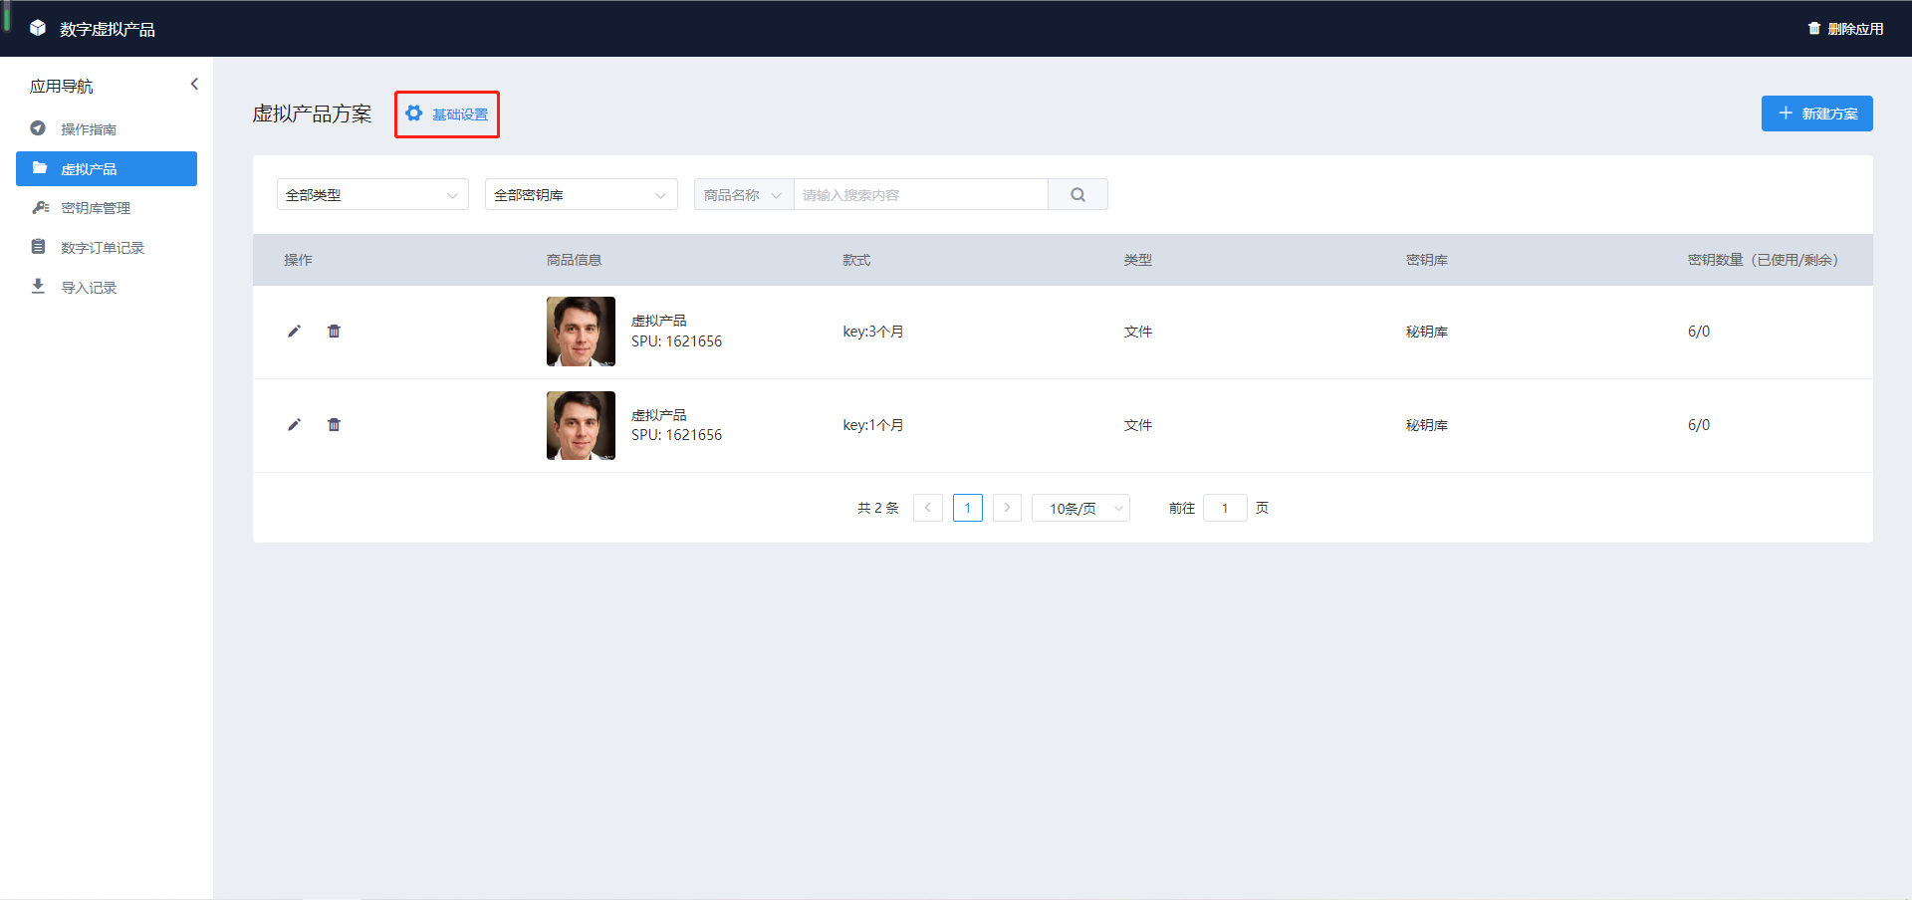Click the gear icon beside 基础设置
The width and height of the screenshot is (1912, 900).
[x=414, y=113]
